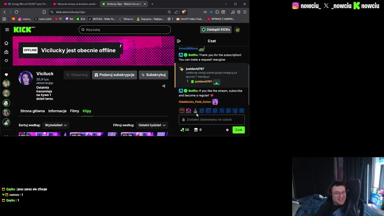Open the new tab plus button
Screen dimensions: 384x216
[x=152, y=4]
